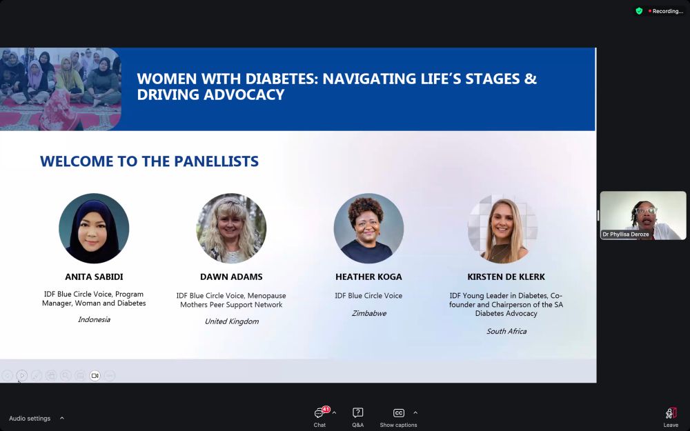Click the name HEATHER KOGA
This screenshot has height=431, width=690.
pos(368,277)
